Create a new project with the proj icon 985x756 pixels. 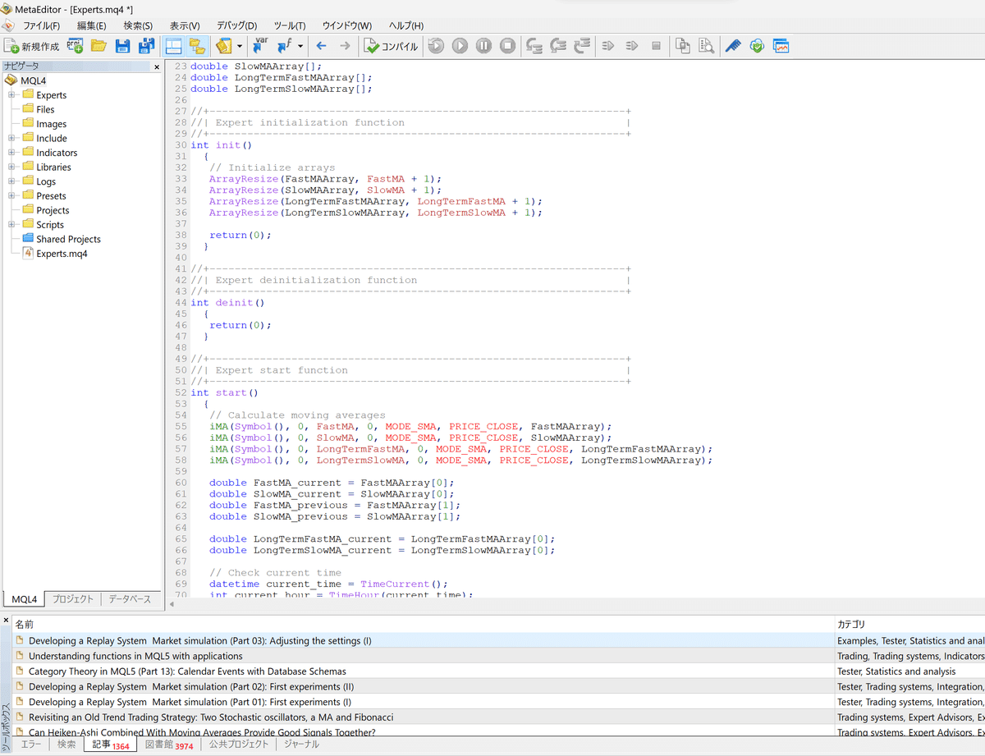coord(75,46)
